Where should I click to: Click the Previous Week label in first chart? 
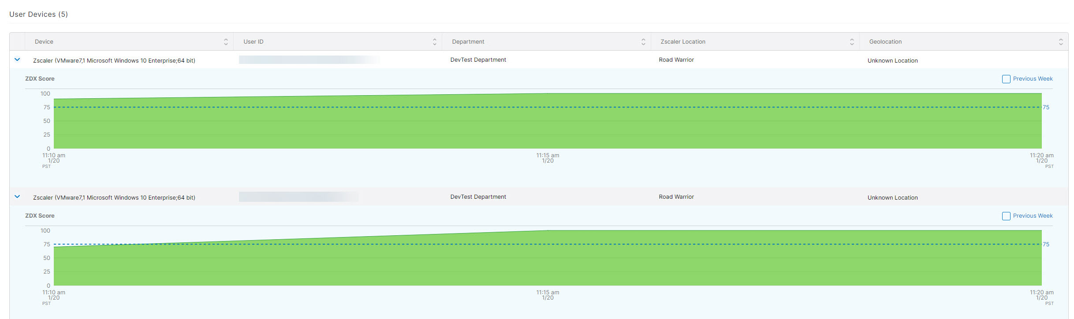[1033, 79]
